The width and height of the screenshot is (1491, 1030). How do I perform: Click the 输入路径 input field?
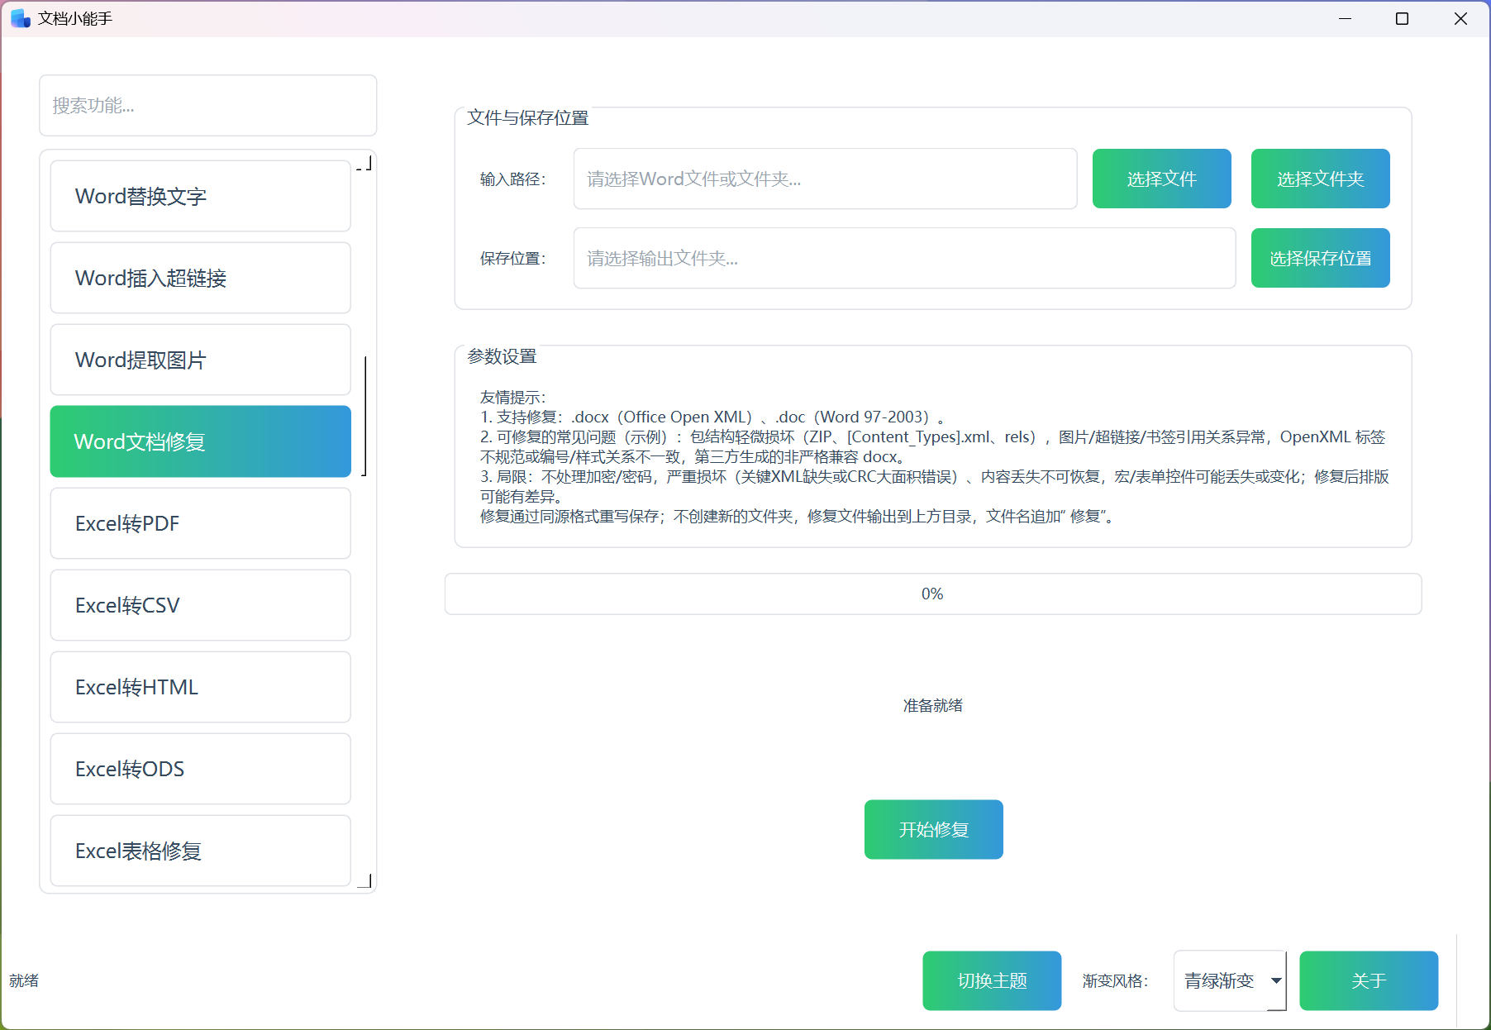(x=825, y=179)
